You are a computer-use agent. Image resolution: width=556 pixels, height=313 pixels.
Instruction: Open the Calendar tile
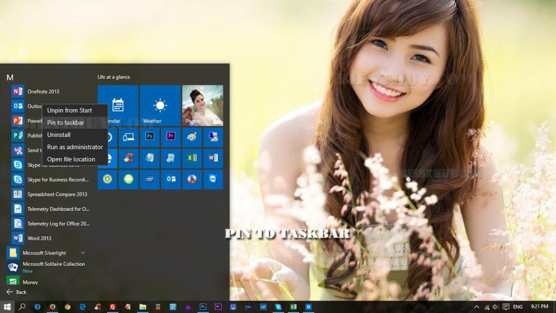click(118, 105)
